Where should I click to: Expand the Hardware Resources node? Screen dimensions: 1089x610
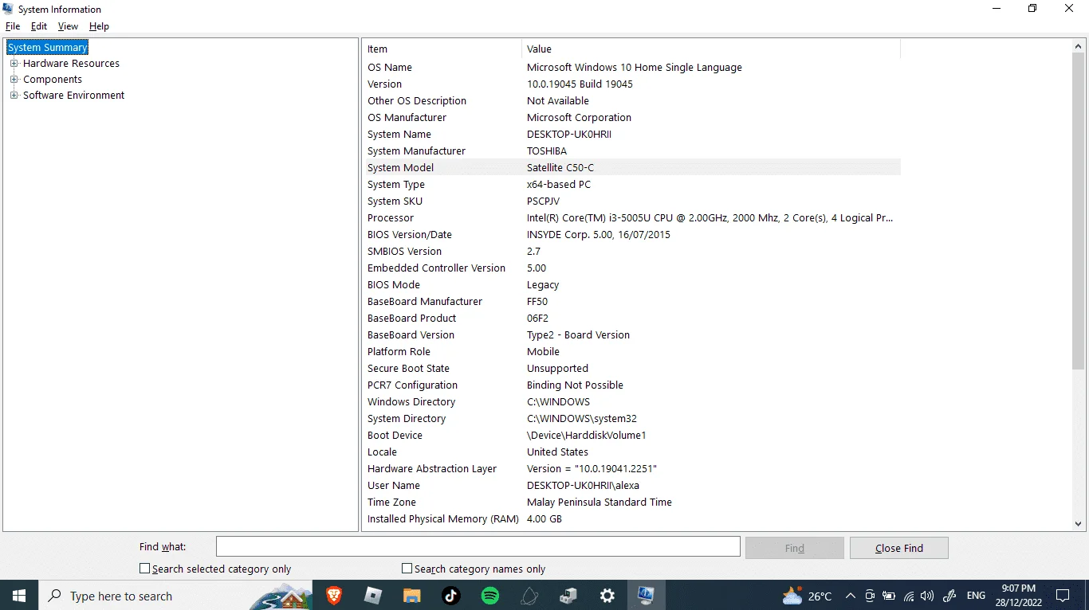click(x=14, y=64)
